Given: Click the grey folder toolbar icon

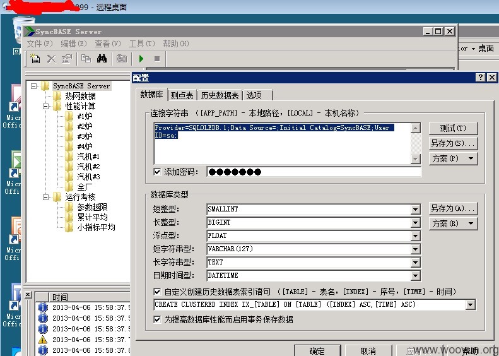Looking at the screenshot, I should 122,59.
